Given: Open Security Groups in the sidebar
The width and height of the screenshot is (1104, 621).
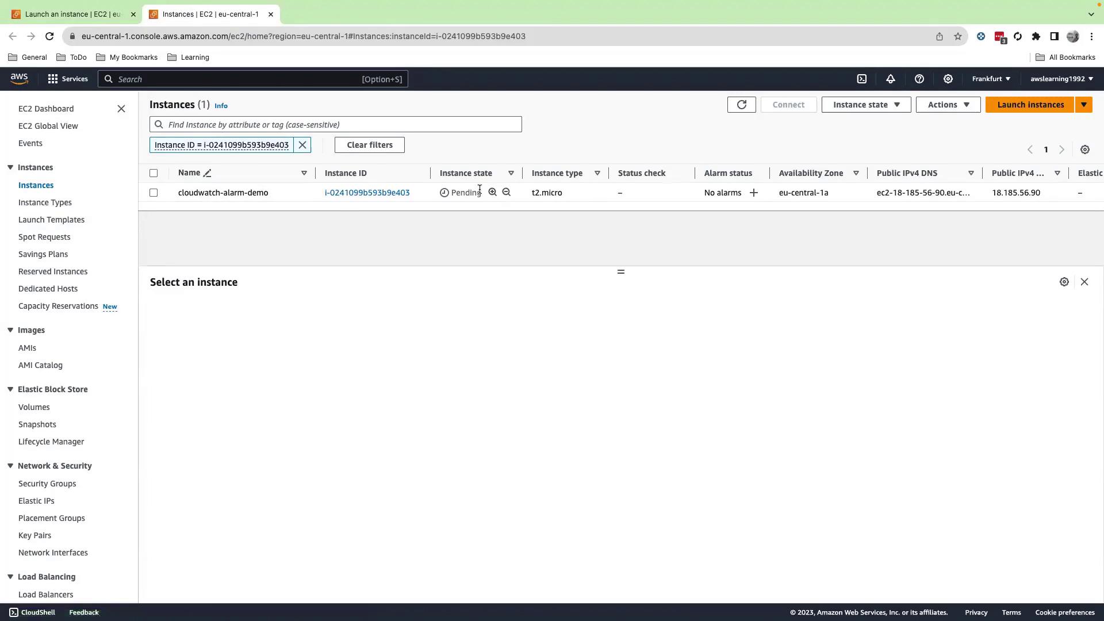Looking at the screenshot, I should pos(47,484).
